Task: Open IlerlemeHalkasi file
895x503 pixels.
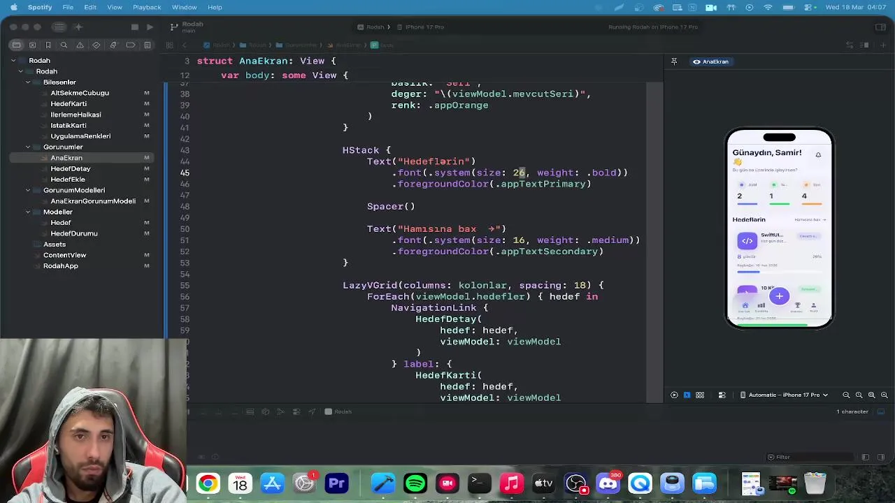Action: click(x=76, y=115)
